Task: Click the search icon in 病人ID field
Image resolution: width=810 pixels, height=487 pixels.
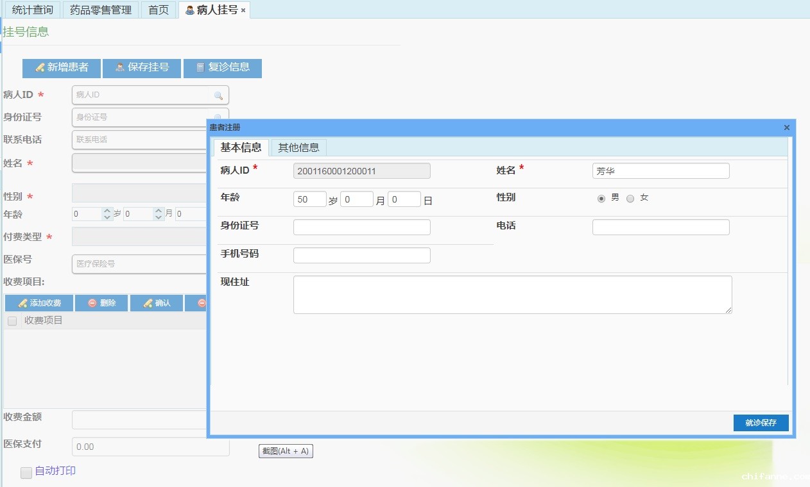Action: 218,95
